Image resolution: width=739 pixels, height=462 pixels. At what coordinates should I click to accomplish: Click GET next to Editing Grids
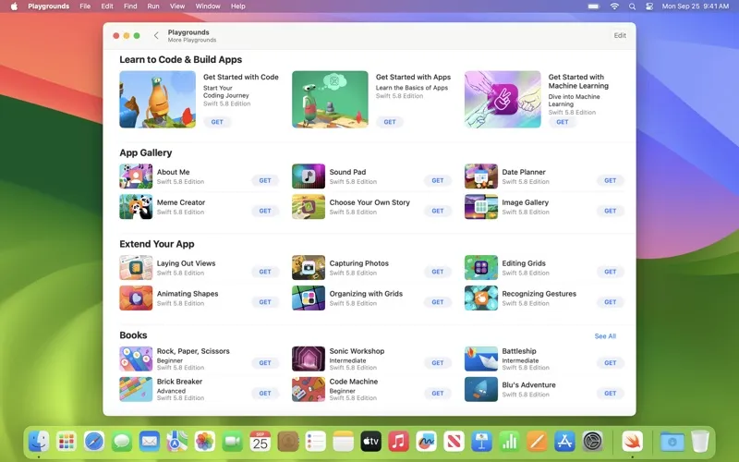click(610, 272)
